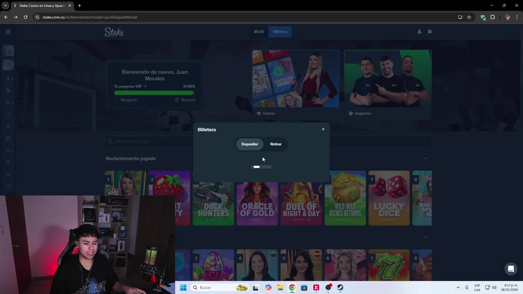Open Microsoft Store from the taskbar
This screenshot has height=294, width=523.
coord(304,287)
